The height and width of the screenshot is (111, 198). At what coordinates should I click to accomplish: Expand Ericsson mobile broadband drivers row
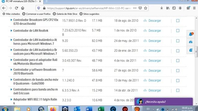pyautogui.click(x=11, y=89)
